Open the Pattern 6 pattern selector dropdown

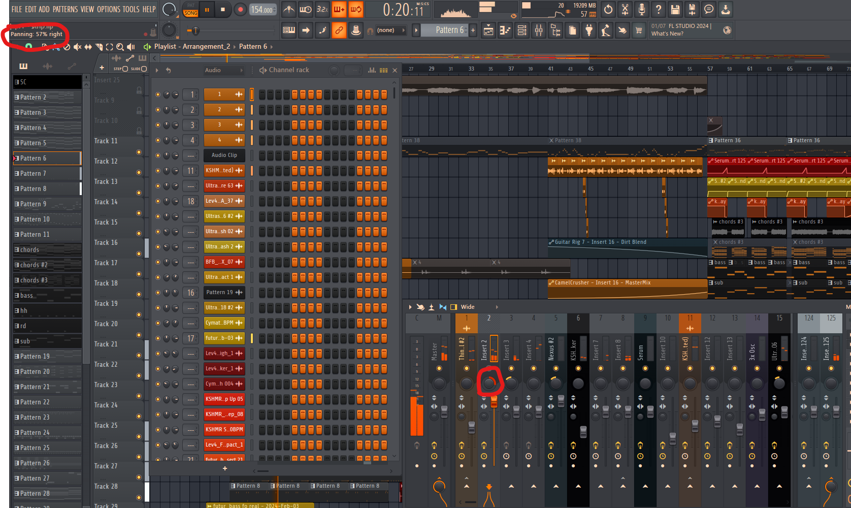coord(445,30)
